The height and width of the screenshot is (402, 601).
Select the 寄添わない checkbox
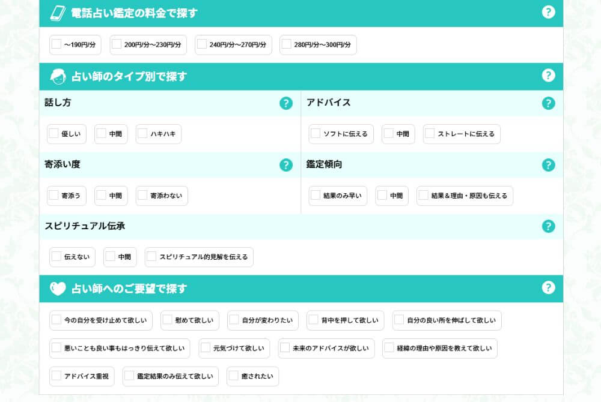(142, 196)
